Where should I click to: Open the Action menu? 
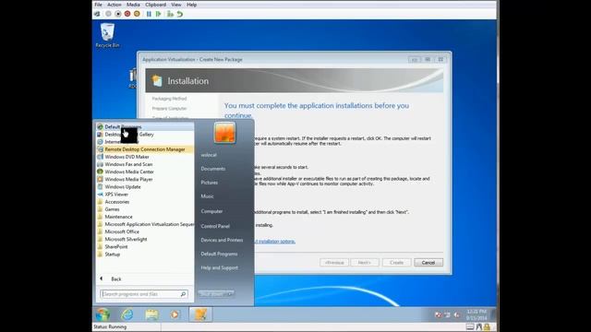(115, 5)
